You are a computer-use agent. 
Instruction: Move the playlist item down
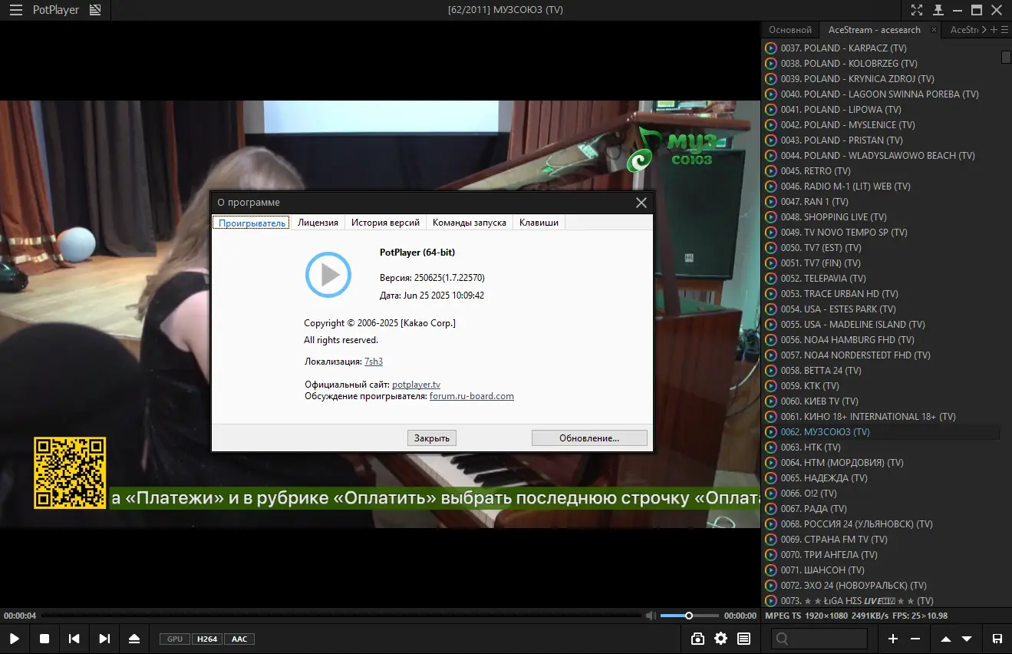[967, 639]
